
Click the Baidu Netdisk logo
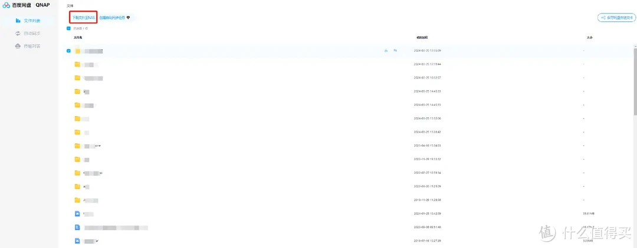pos(6,5)
